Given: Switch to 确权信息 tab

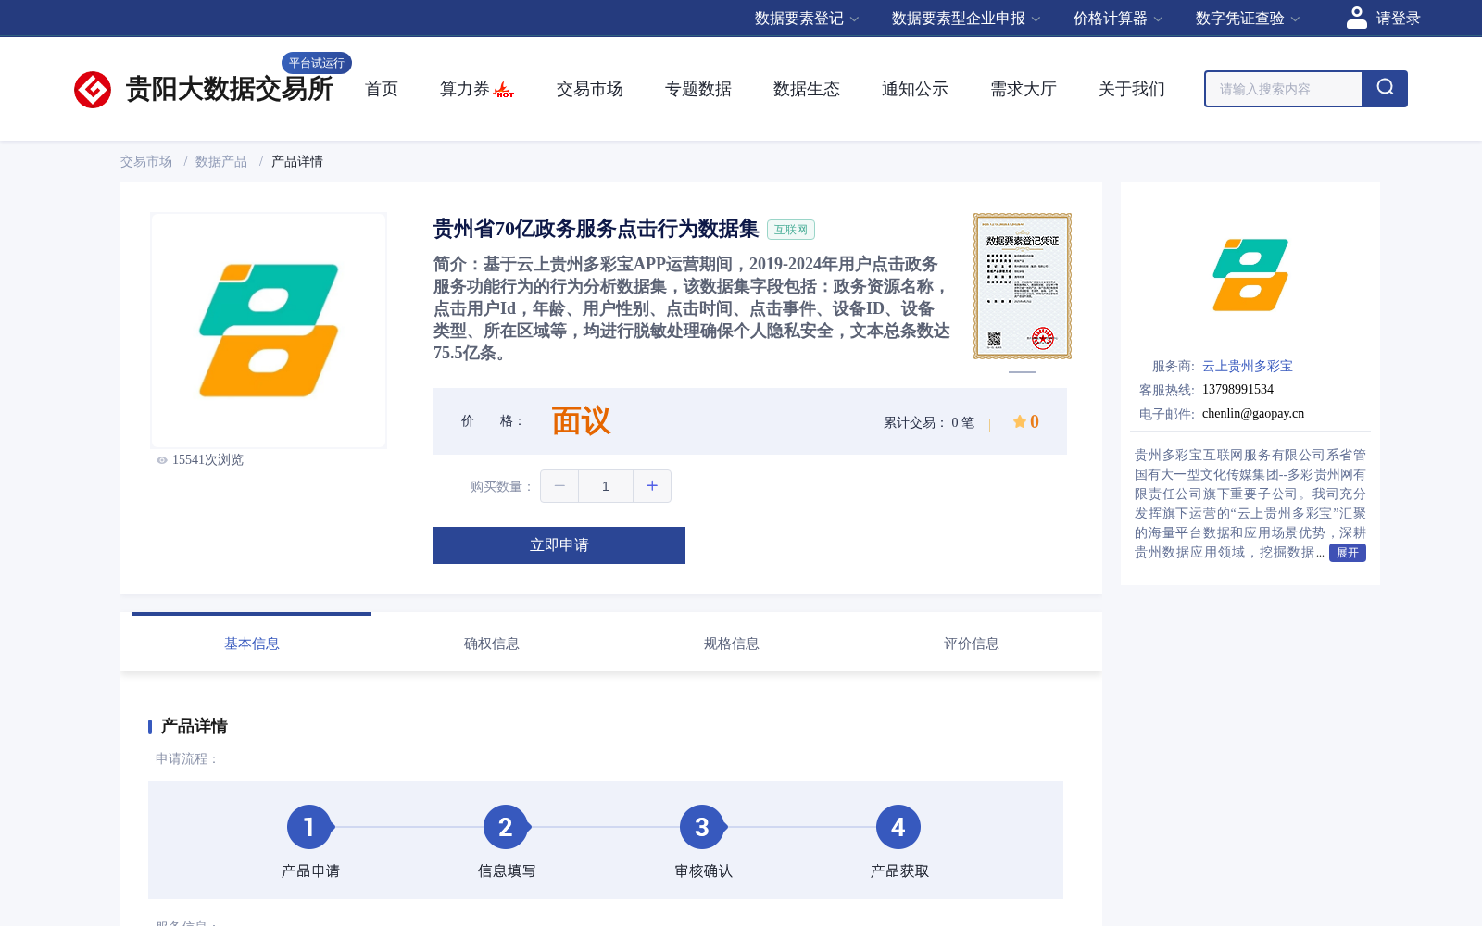Looking at the screenshot, I should coord(492,644).
